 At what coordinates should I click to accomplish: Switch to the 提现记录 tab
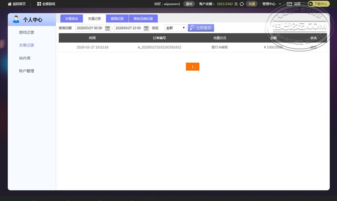[117, 19]
